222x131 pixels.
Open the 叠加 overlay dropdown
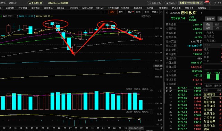tap(122, 12)
